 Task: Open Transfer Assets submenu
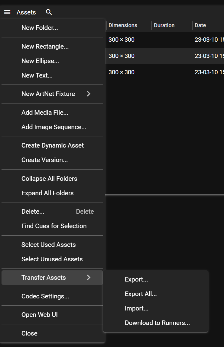click(x=52, y=278)
